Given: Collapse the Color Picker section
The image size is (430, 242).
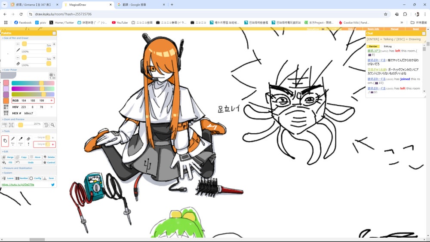Looking at the screenshot, I should click(x=9, y=70).
